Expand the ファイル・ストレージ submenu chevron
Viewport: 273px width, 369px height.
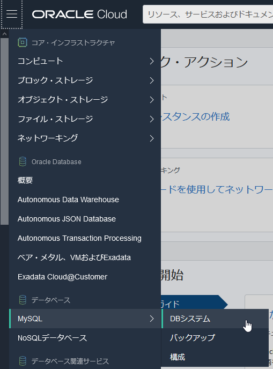(x=152, y=119)
